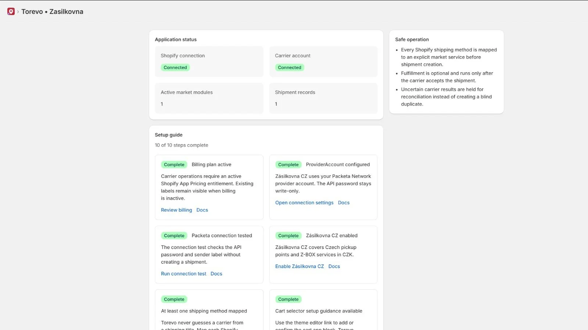The height and width of the screenshot is (330, 588).
Task: Click the 10 of 10 steps complete text
Action: tap(182, 145)
